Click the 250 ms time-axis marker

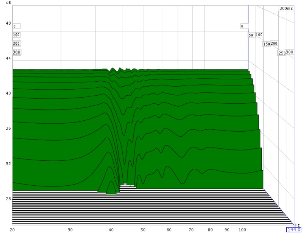coord(282,53)
